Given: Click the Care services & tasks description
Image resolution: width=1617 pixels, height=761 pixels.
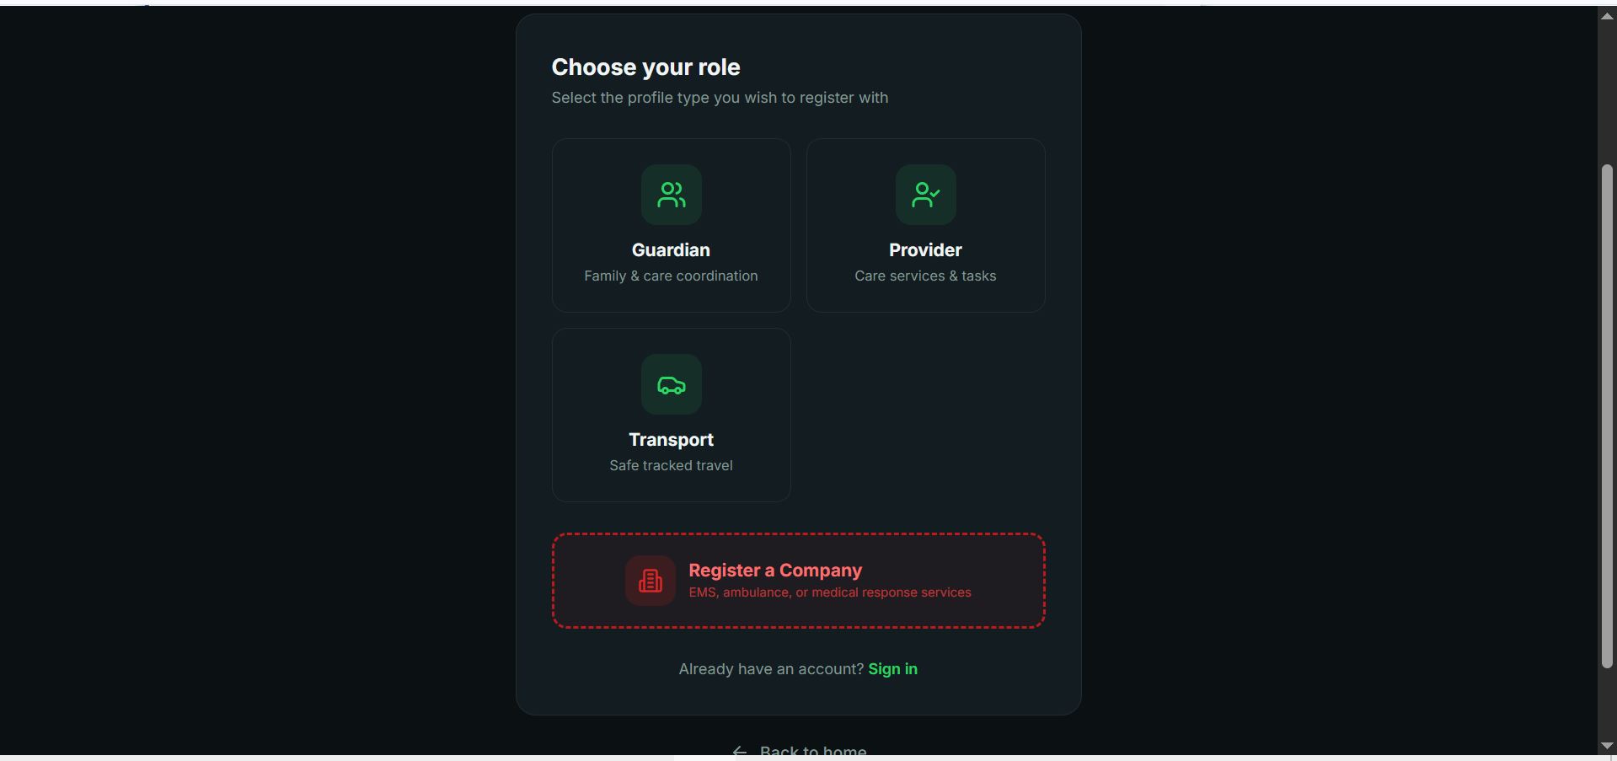Looking at the screenshot, I should tap(925, 276).
